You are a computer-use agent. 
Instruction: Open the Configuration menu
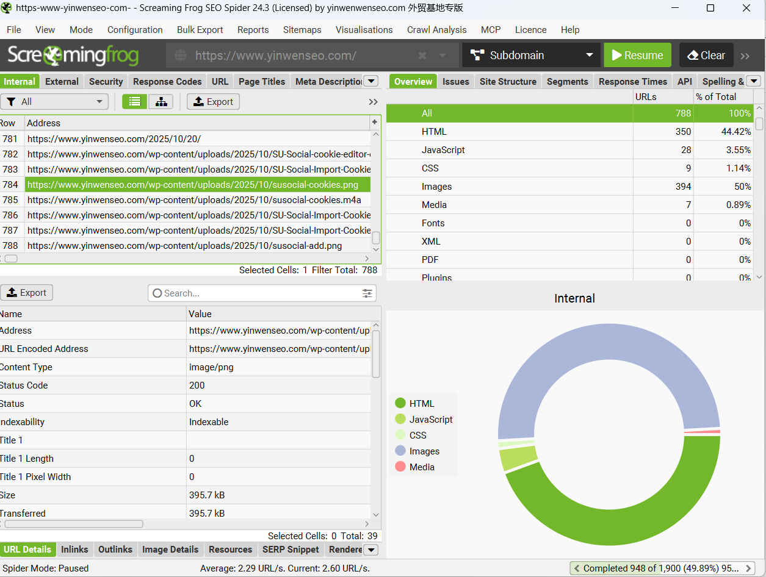135,30
